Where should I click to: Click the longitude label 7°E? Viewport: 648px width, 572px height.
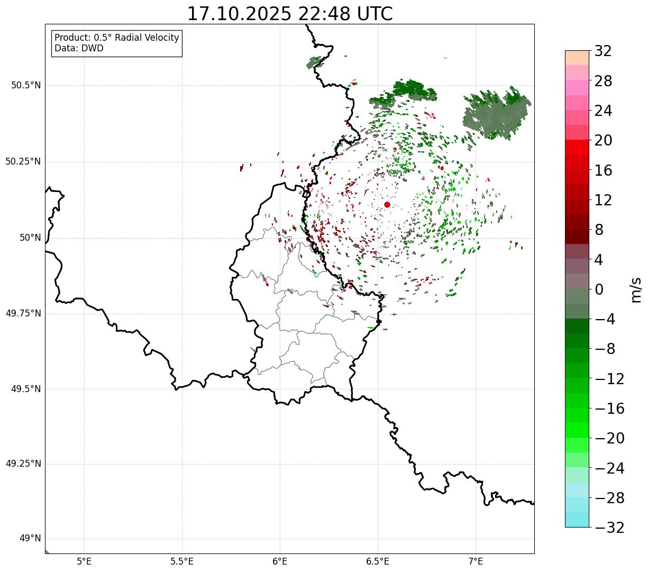476,561
